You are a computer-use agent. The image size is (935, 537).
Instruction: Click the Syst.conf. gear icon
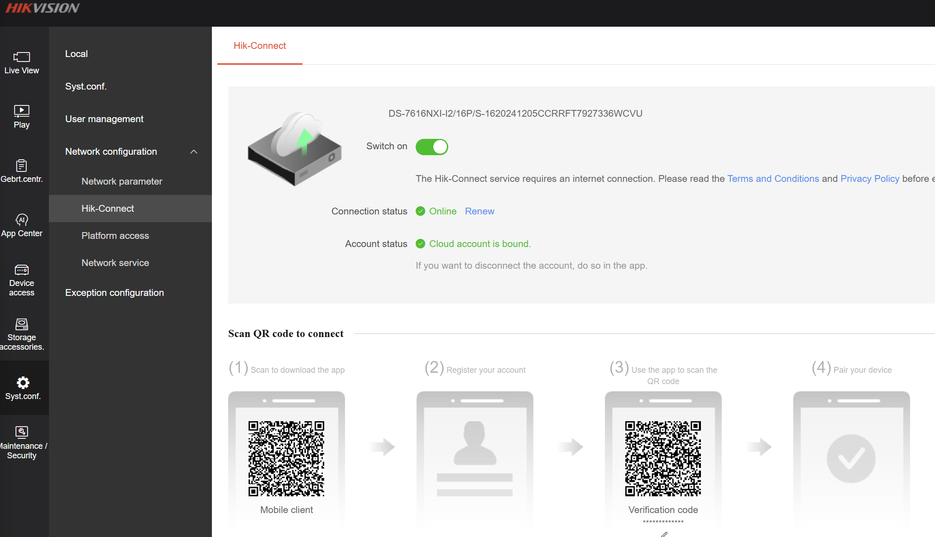(23, 383)
